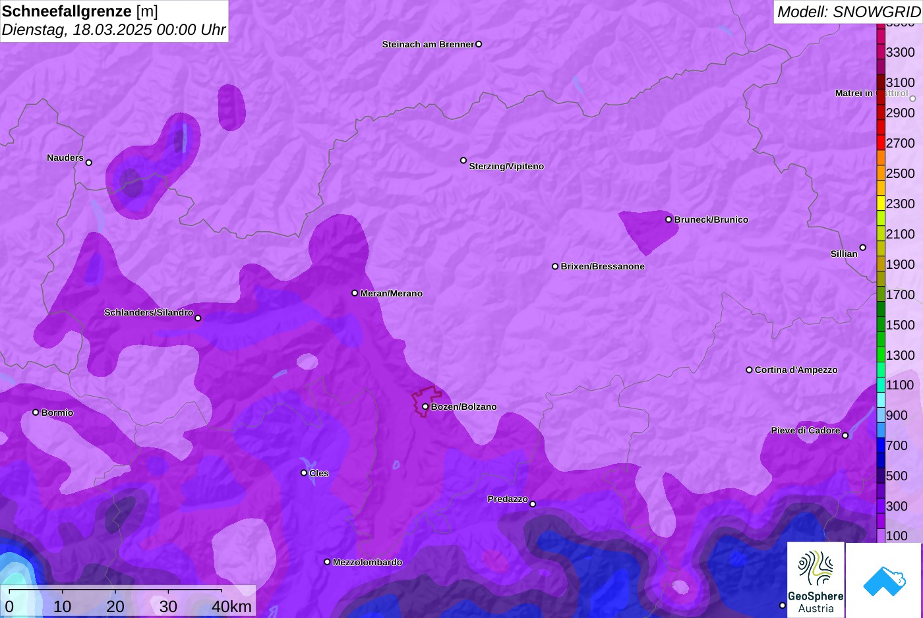This screenshot has height=618, width=923.
Task: Click the 40km scale bar label
Action: pyautogui.click(x=231, y=606)
